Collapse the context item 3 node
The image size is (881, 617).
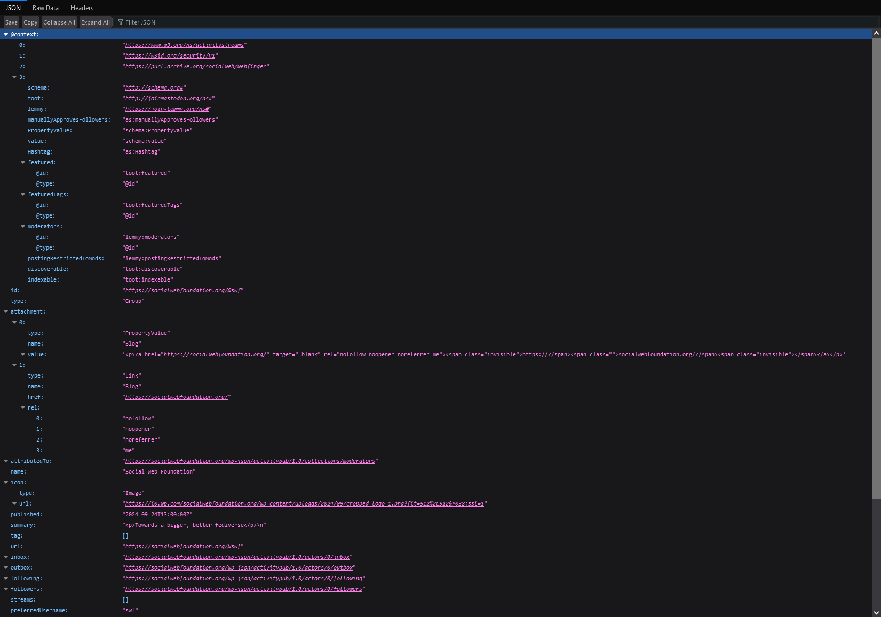click(x=14, y=77)
